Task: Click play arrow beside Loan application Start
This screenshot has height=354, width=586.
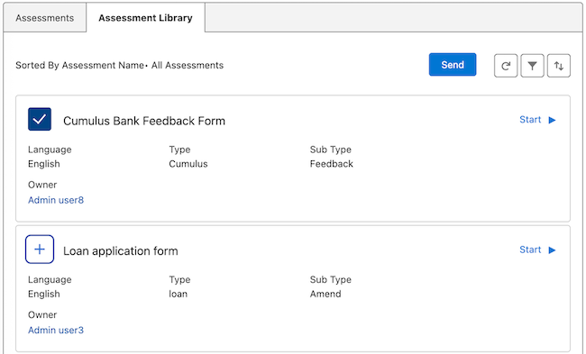Action: click(552, 250)
